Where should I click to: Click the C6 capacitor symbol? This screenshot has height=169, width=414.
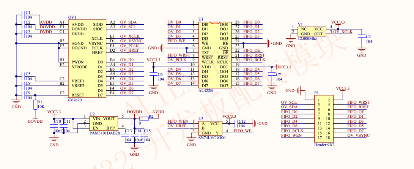click(x=153, y=75)
